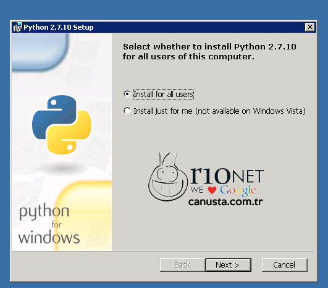Click the canusta.com.tr watermark text
Image resolution: width=328 pixels, height=288 pixels.
[x=225, y=201]
